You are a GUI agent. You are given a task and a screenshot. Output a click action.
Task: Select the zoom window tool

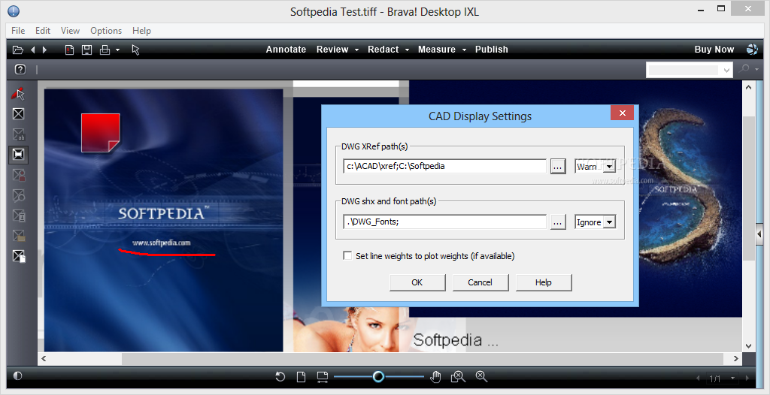[x=458, y=377]
